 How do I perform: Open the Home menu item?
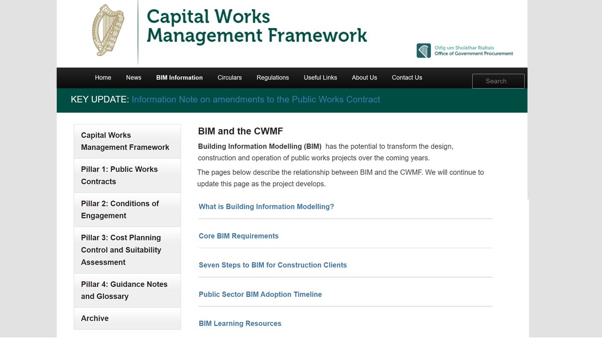pos(103,77)
